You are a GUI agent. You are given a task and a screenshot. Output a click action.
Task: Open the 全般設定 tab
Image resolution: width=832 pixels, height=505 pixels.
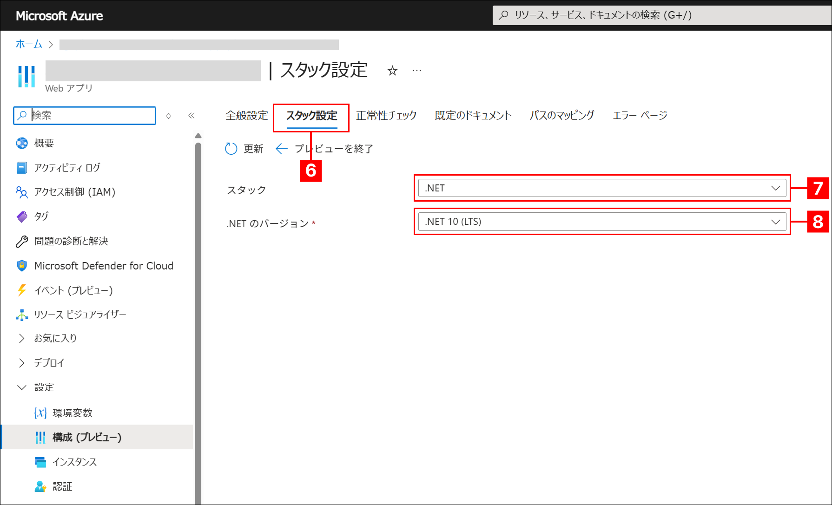(247, 116)
